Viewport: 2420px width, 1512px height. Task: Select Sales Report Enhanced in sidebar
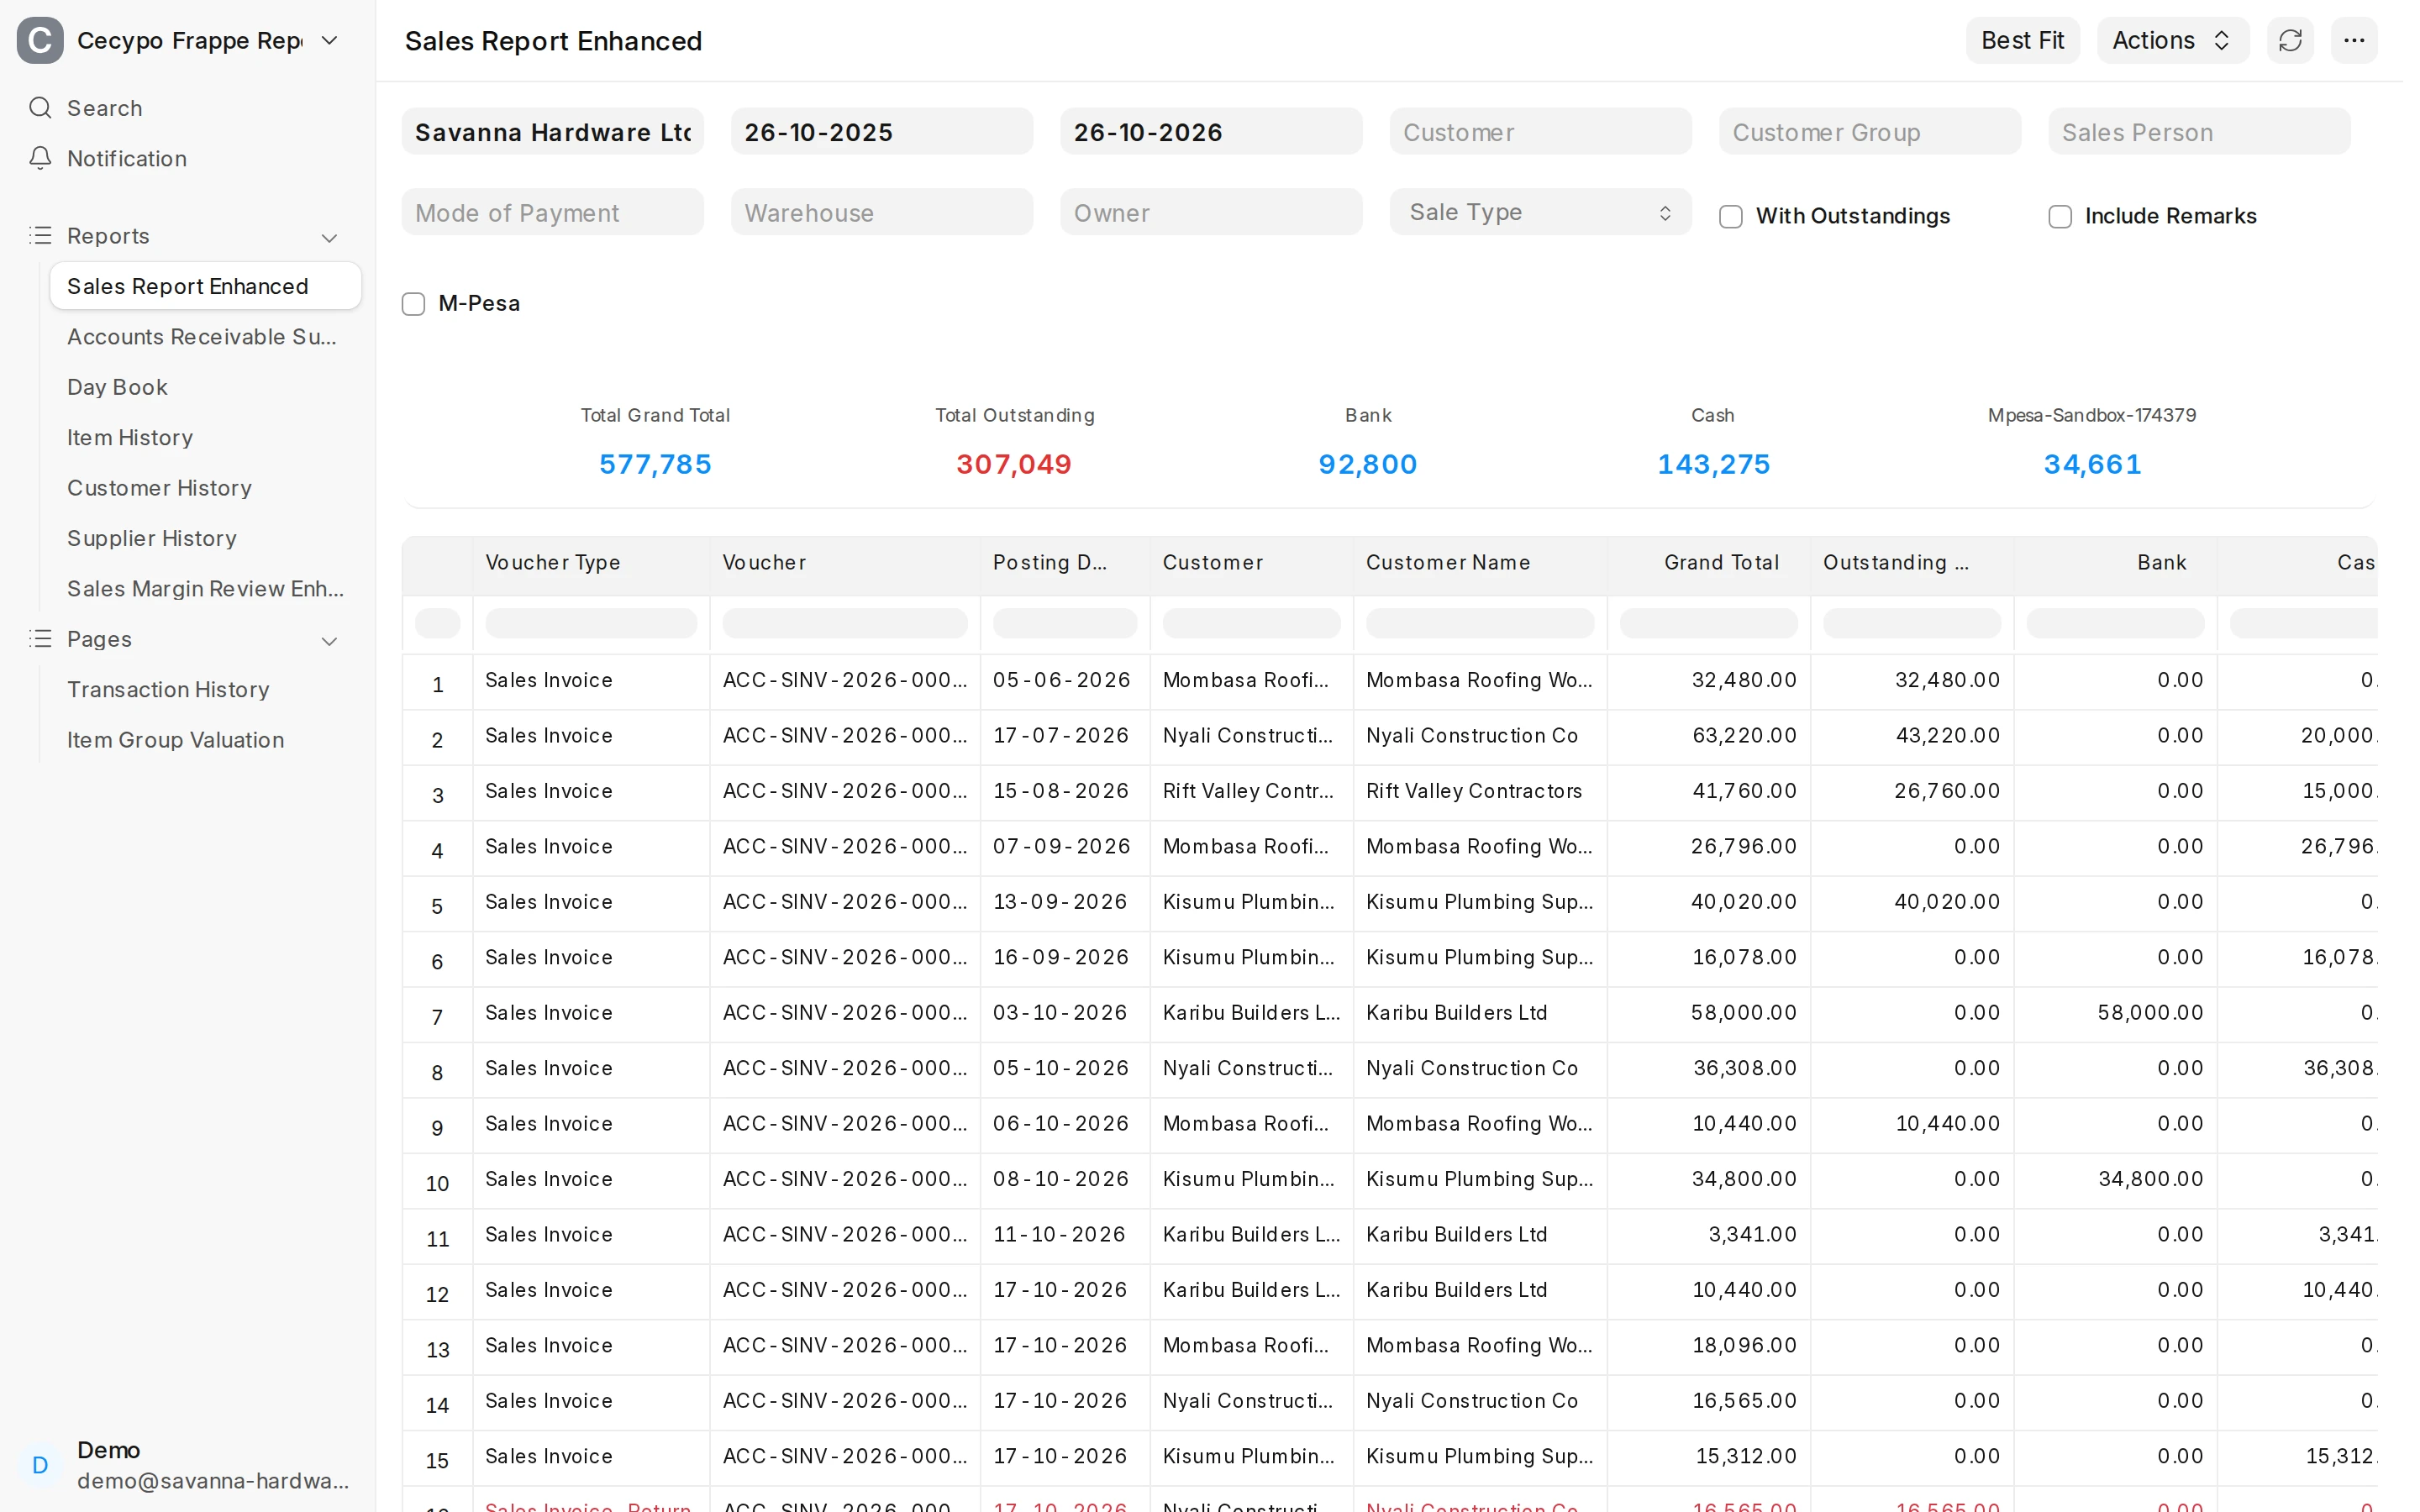click(x=205, y=286)
